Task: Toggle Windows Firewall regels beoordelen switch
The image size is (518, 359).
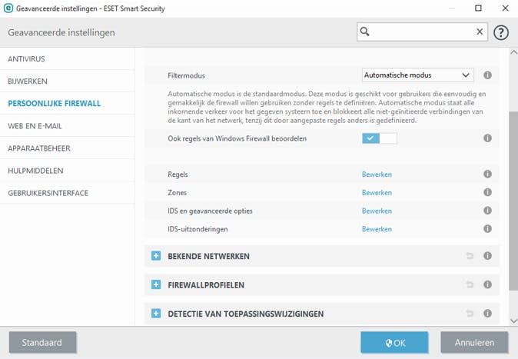Action: click(x=379, y=138)
